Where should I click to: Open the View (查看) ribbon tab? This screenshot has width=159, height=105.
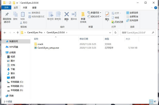pyautogui.click(x=34, y=8)
